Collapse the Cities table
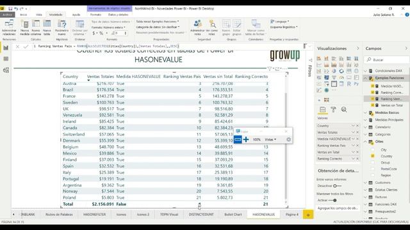410x230 pixels. click(366, 142)
